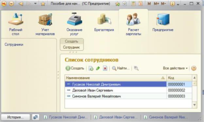Viewport: 204px width, 122px height.
Task: Go back with the left arrow
Action: (21, 4)
